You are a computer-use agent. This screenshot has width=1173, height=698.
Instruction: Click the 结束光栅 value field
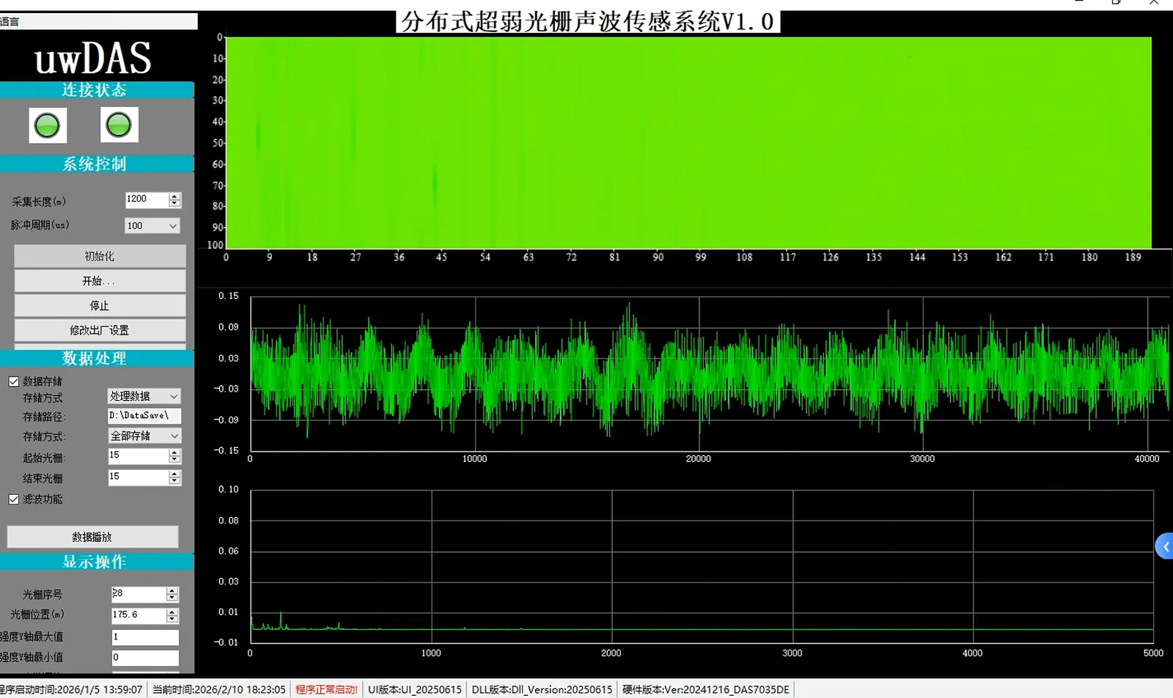click(138, 477)
